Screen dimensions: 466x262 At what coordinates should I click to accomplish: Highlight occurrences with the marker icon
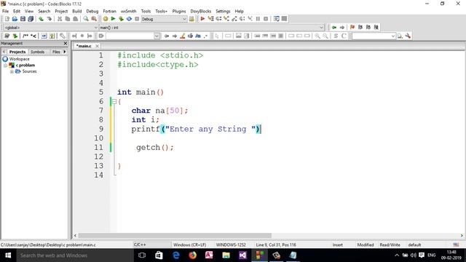click(183, 36)
